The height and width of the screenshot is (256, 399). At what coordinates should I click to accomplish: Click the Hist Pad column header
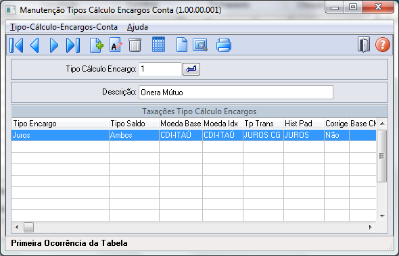point(304,124)
